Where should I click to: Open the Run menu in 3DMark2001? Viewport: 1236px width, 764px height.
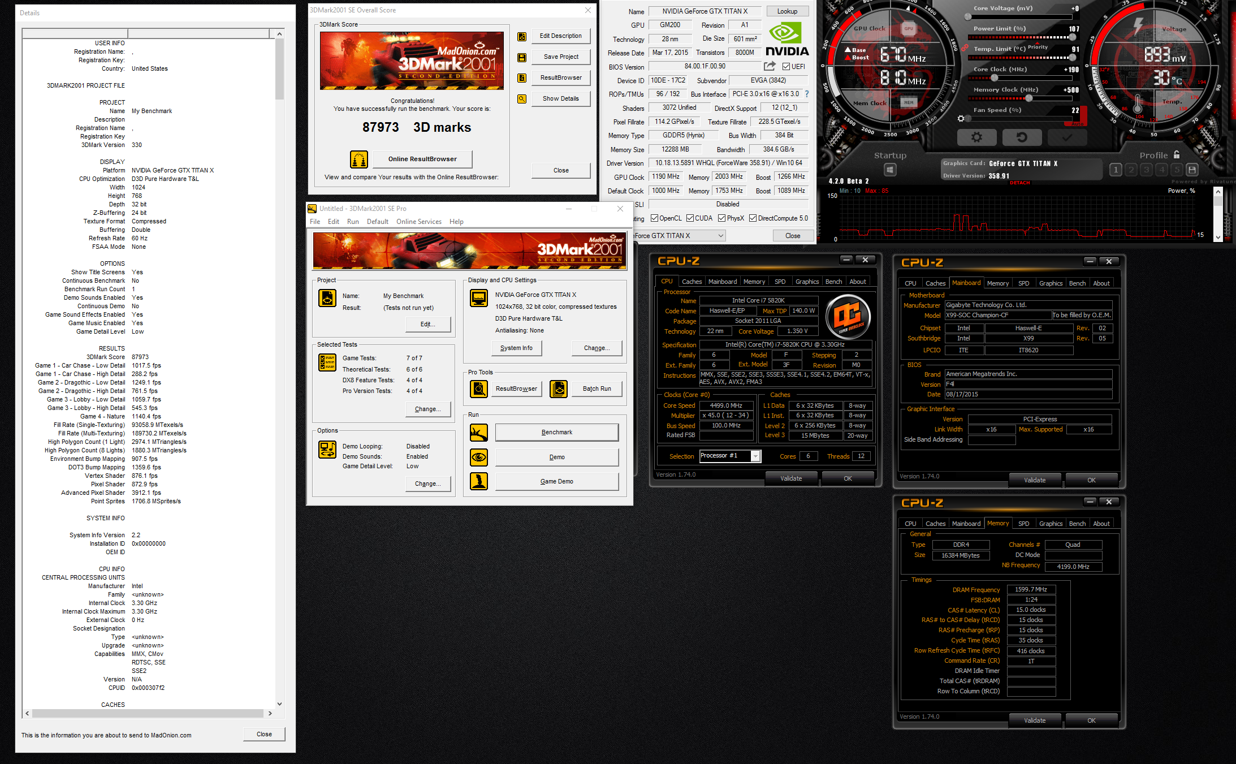click(353, 222)
